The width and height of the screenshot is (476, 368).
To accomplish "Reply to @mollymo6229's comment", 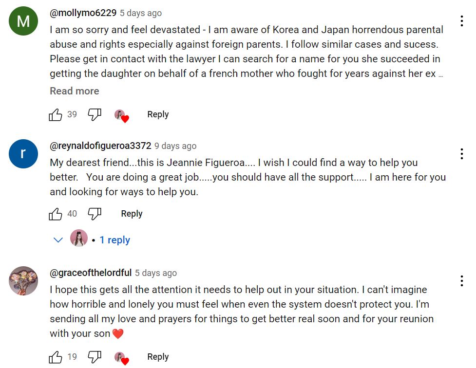I will 158,114.
